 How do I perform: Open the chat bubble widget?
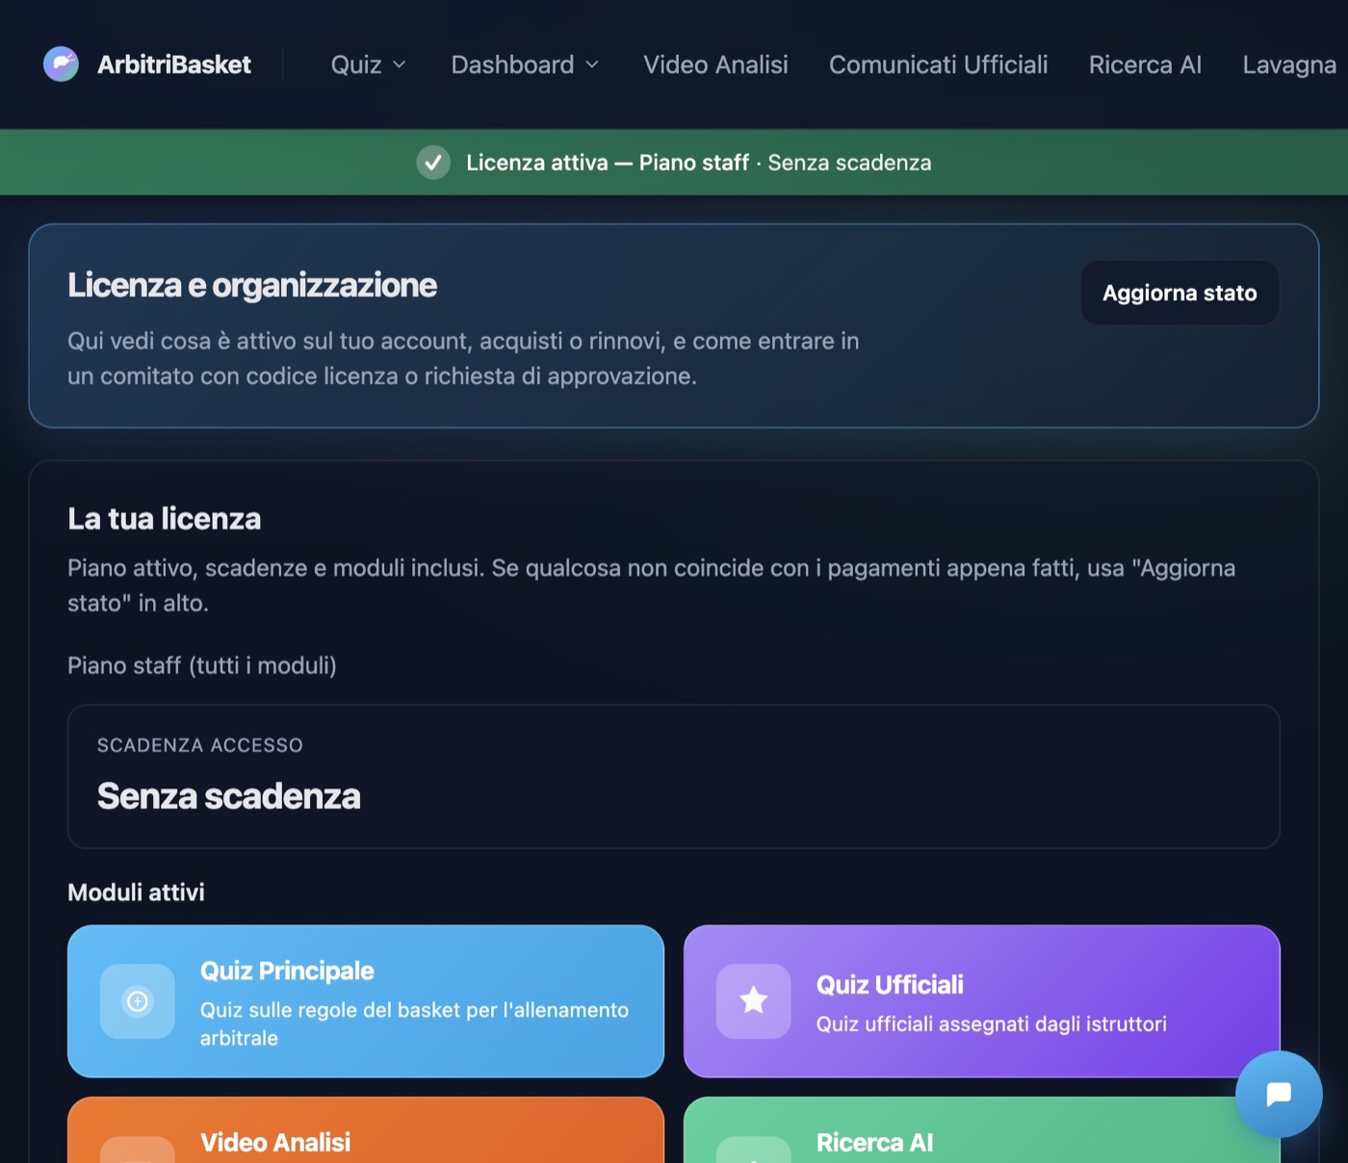(x=1279, y=1094)
